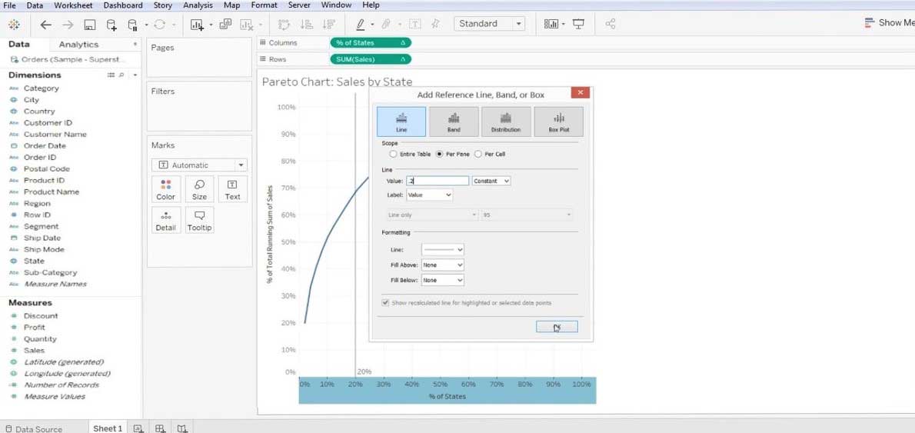Image resolution: width=915 pixels, height=433 pixels.
Task: Click the New worksheet icon beside Sheet 1
Action: tap(138, 428)
